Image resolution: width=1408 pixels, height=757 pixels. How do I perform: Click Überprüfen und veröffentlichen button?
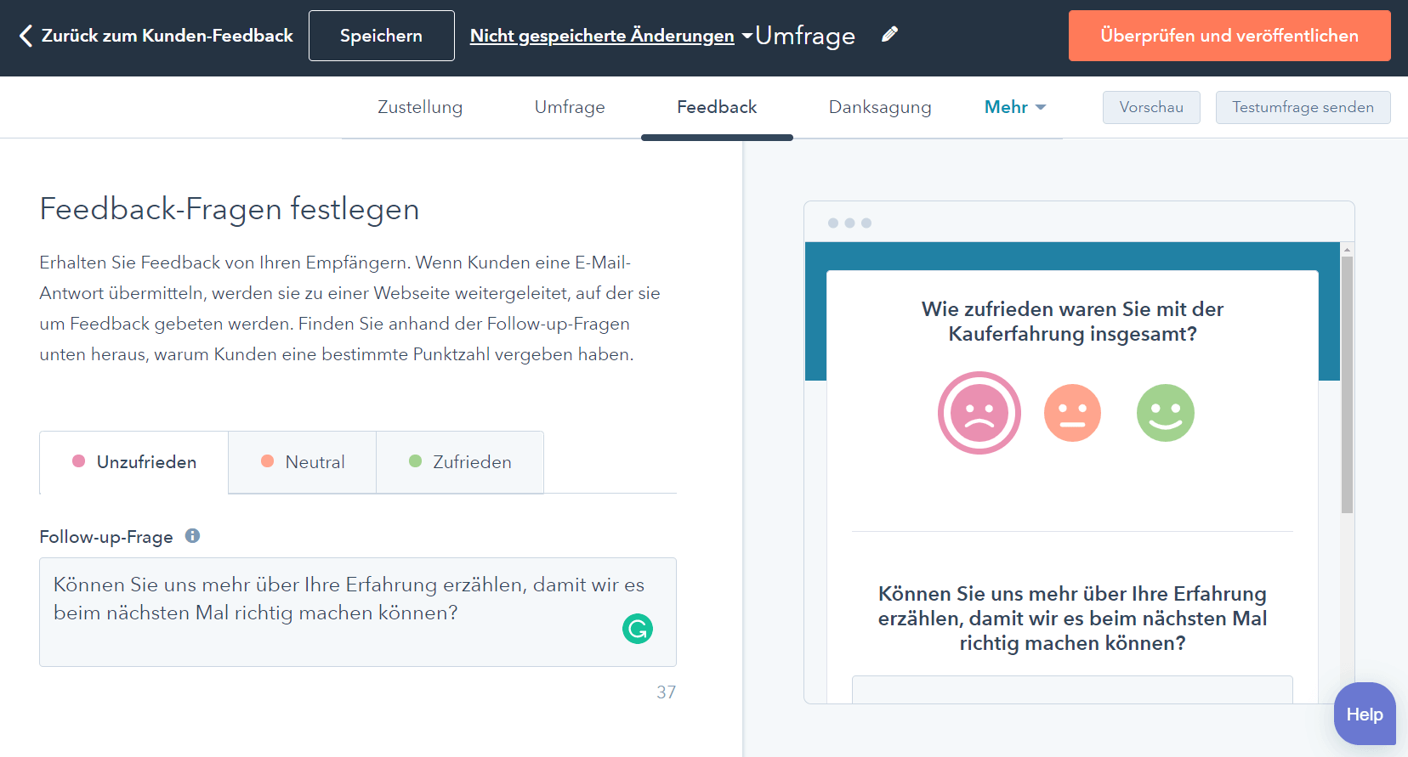[x=1229, y=36]
